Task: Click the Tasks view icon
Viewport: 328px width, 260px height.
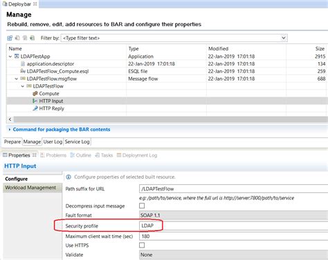Action: click(x=98, y=155)
